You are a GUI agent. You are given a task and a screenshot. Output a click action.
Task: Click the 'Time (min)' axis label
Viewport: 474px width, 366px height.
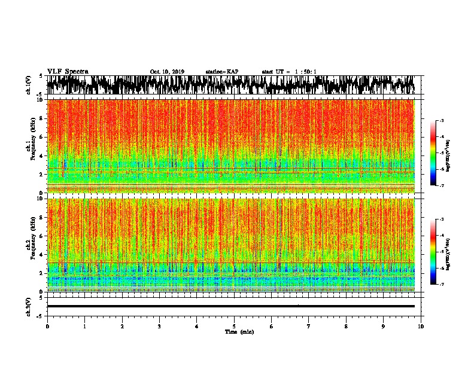[239, 332]
